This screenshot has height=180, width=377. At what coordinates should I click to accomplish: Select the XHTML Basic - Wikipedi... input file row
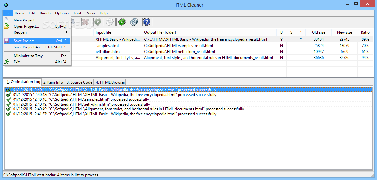(x=118, y=39)
